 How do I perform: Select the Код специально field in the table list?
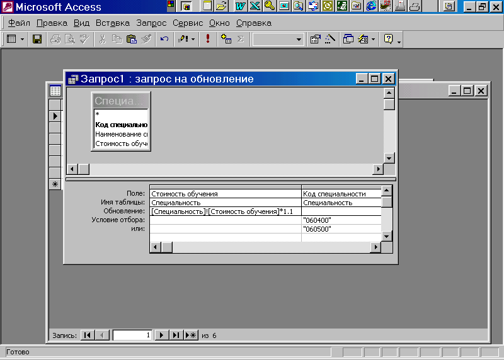pyautogui.click(x=121, y=125)
